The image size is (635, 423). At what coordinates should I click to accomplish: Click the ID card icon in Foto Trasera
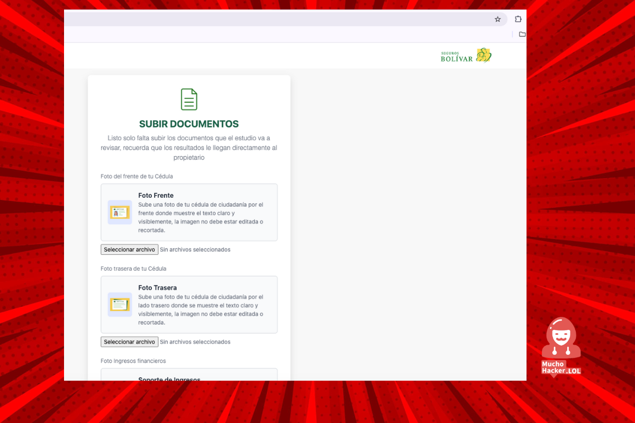point(120,305)
